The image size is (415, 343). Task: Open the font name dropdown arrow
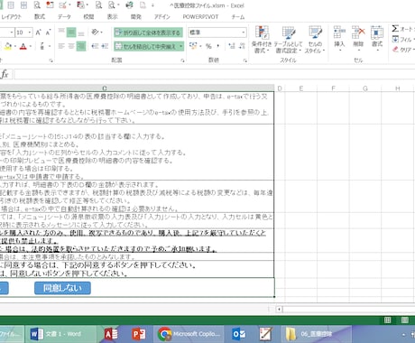pyautogui.click(x=12, y=32)
